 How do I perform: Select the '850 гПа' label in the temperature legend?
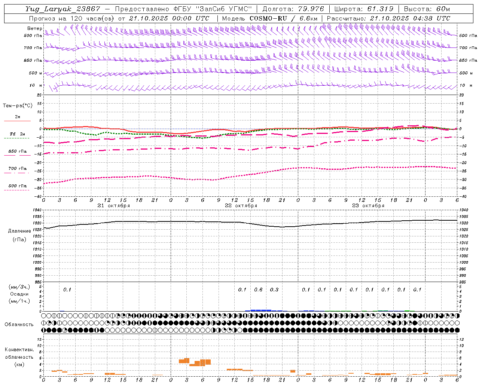click(18, 151)
